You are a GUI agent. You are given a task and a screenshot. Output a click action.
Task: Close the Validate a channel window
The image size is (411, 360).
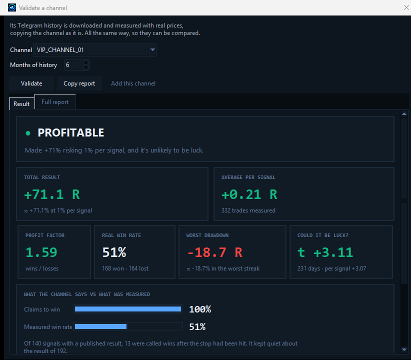[x=406, y=7]
